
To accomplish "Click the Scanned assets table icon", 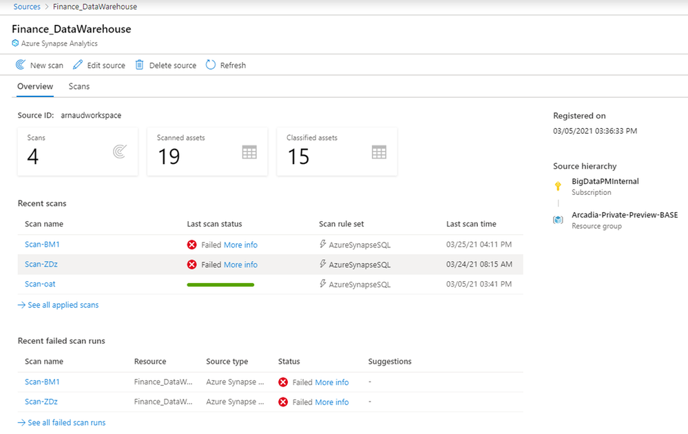I will pyautogui.click(x=249, y=152).
